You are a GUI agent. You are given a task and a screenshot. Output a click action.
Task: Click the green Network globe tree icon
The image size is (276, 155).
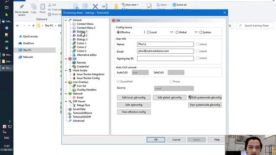(70, 94)
